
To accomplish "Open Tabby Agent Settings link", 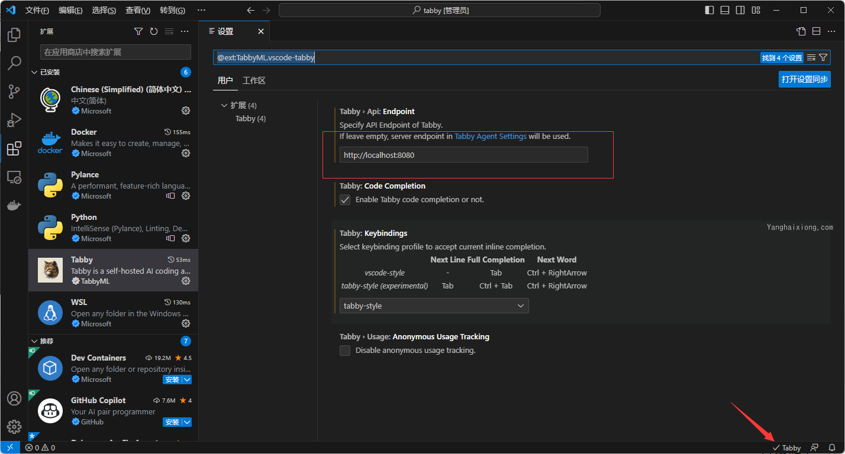I will 491,136.
